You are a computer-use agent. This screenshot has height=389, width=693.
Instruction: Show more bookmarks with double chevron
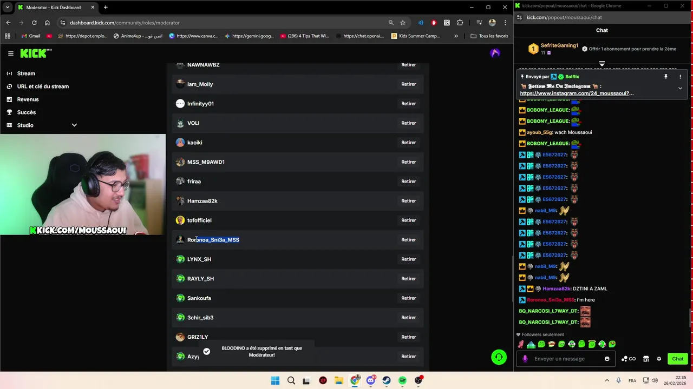456,36
